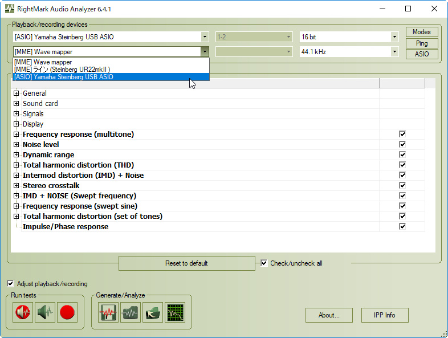Expand Intermod distortion (IMD) + Noise options
This screenshot has height=338, width=448.
click(x=17, y=176)
